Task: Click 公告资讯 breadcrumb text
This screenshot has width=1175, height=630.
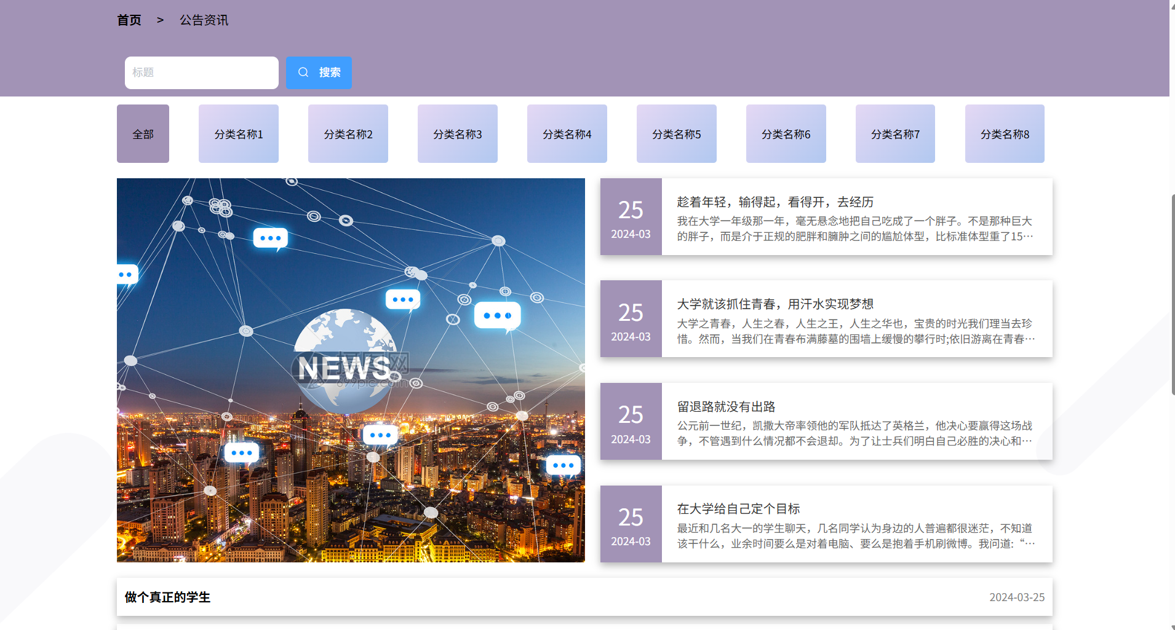Action: (x=204, y=20)
